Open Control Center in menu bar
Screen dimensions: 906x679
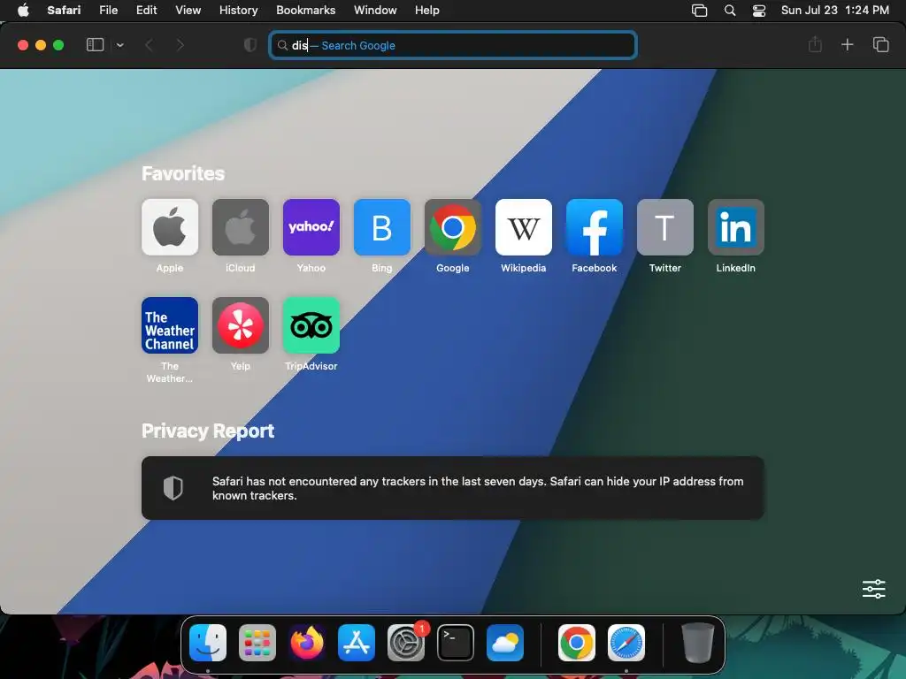tap(758, 11)
